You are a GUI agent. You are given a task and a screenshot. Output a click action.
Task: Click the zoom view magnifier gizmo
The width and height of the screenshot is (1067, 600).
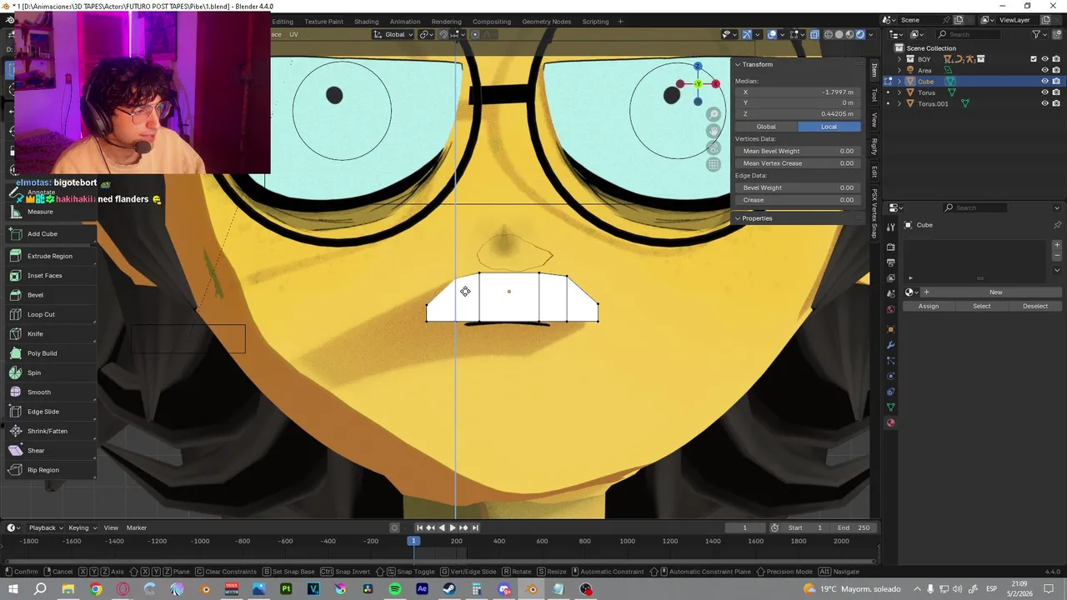(714, 114)
